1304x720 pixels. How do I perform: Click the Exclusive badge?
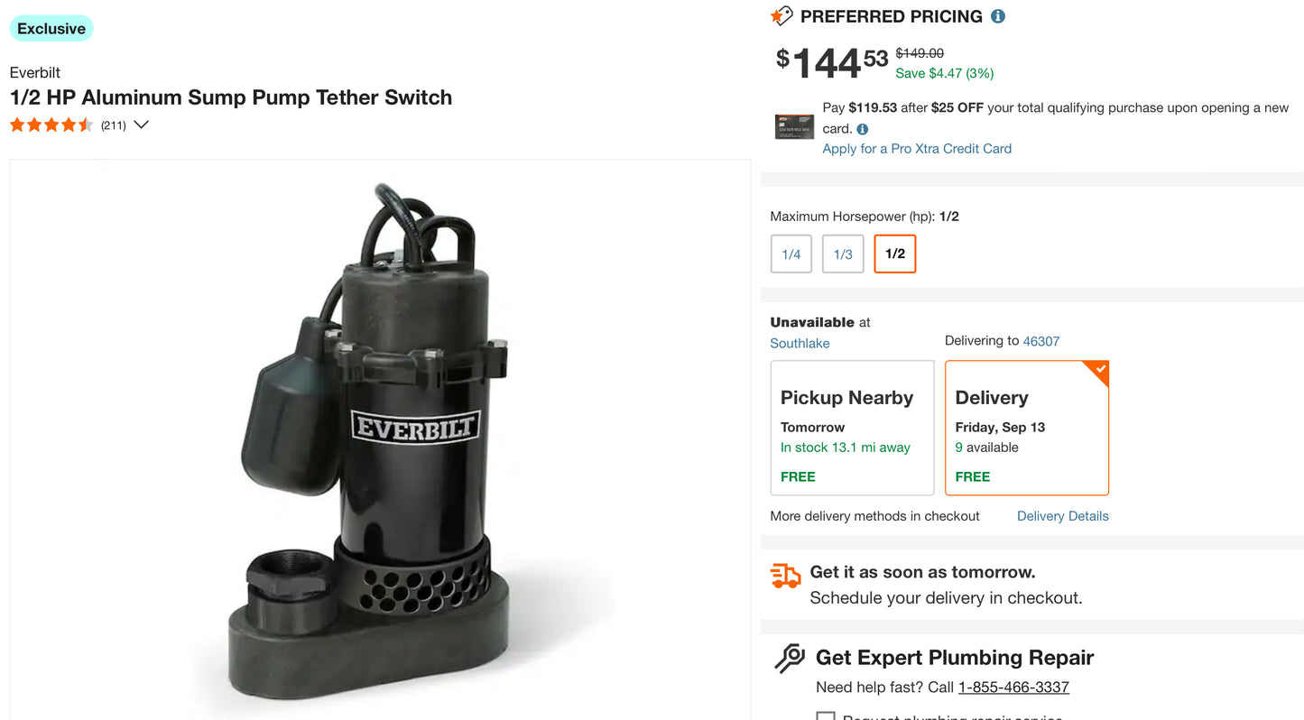tap(51, 29)
